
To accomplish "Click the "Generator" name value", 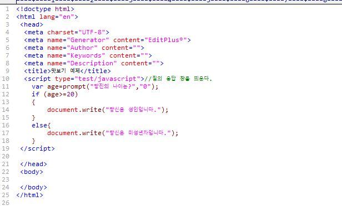I will coord(88,40).
